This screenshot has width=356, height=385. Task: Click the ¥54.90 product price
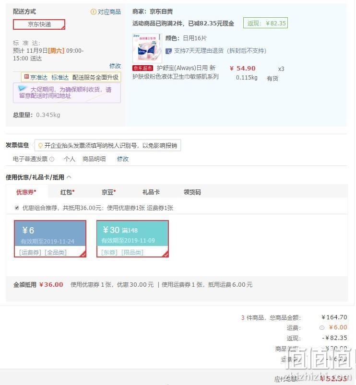(x=242, y=68)
